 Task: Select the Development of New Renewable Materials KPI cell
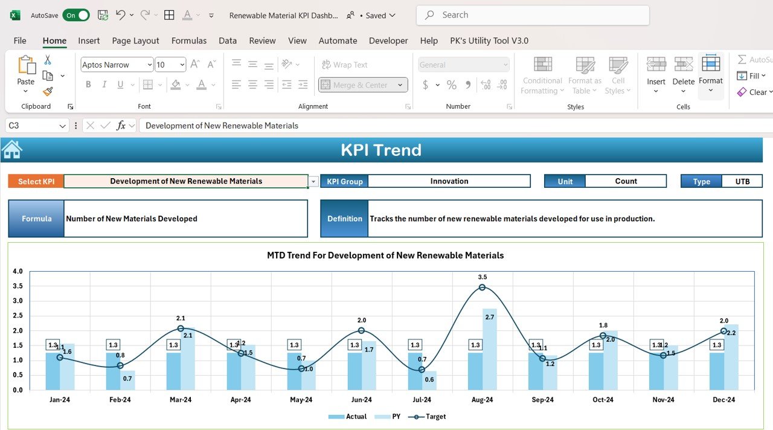click(x=186, y=181)
